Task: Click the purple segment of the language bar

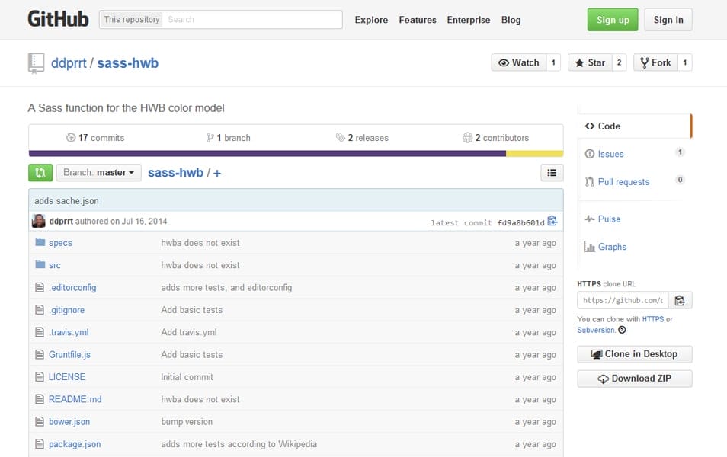Action: tap(267, 153)
